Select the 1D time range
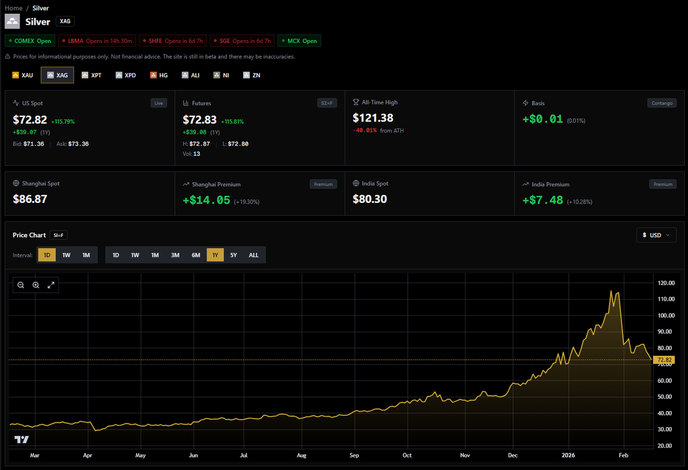The height and width of the screenshot is (470, 688). tap(116, 255)
